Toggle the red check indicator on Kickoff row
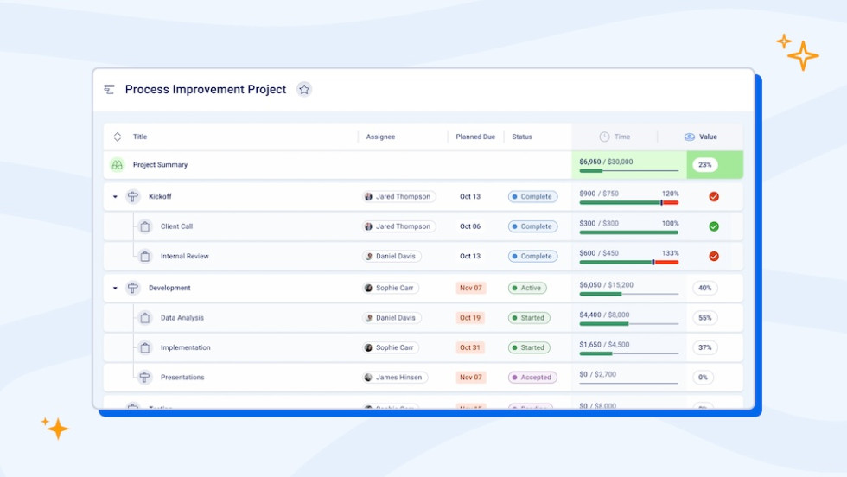The width and height of the screenshot is (847, 477). pyautogui.click(x=714, y=196)
